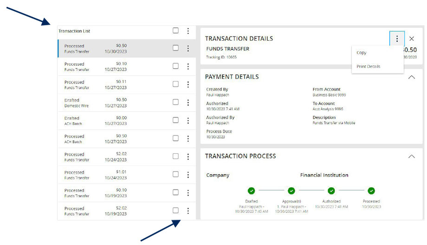Close the Transaction Details panel
This screenshot has height=245, width=427.
point(412,38)
